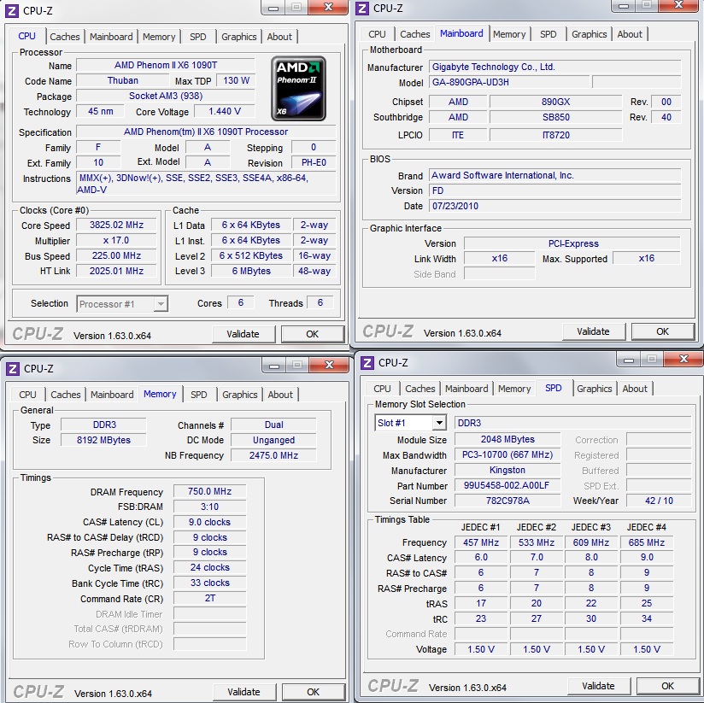Click the CPU-Z logo icon in the Memory window title bar

pyautogui.click(x=13, y=368)
